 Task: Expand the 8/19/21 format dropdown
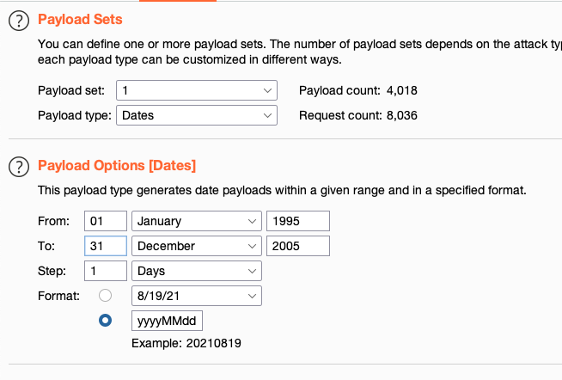(x=197, y=296)
